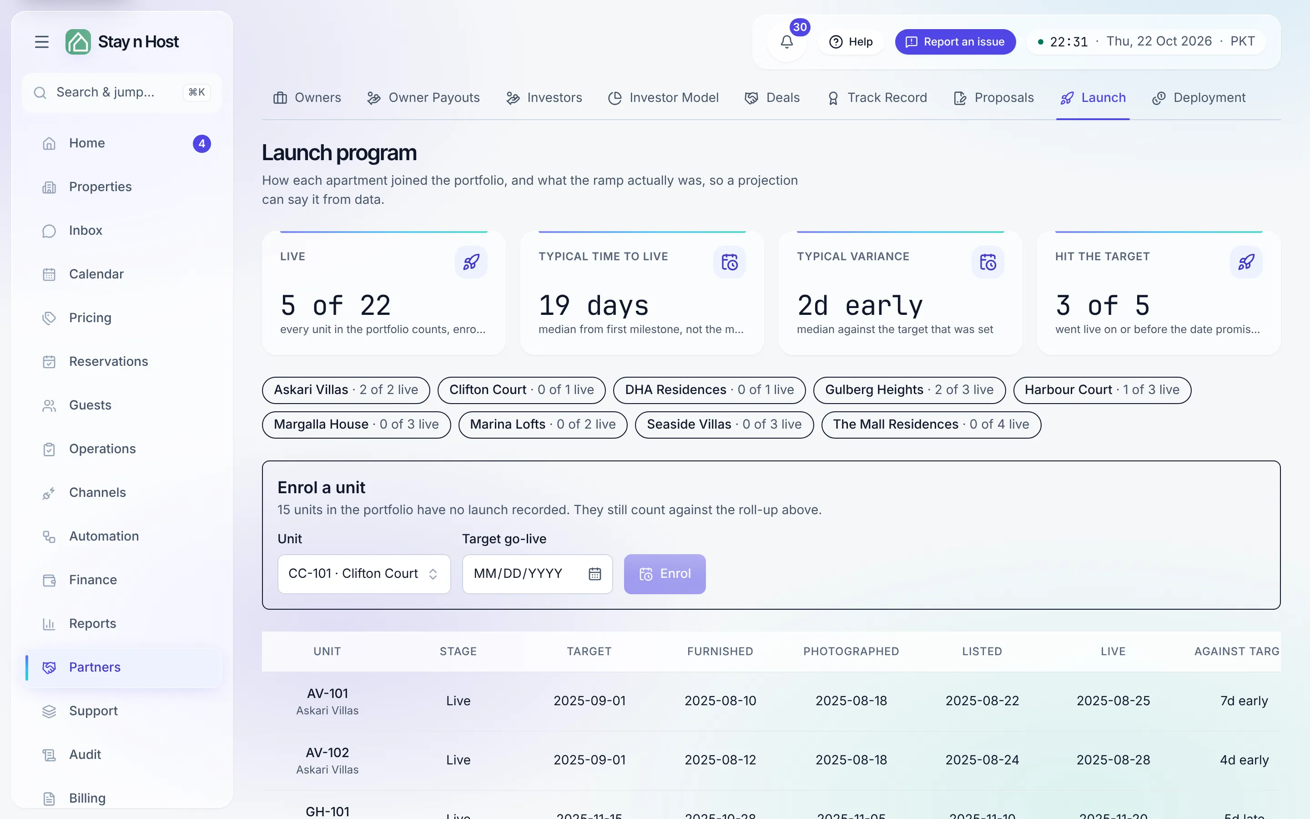Focus the Search & jump field
The image size is (1310, 819).
pos(122,93)
